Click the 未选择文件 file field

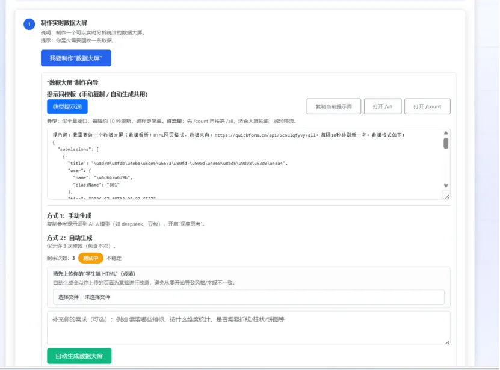coord(248,297)
